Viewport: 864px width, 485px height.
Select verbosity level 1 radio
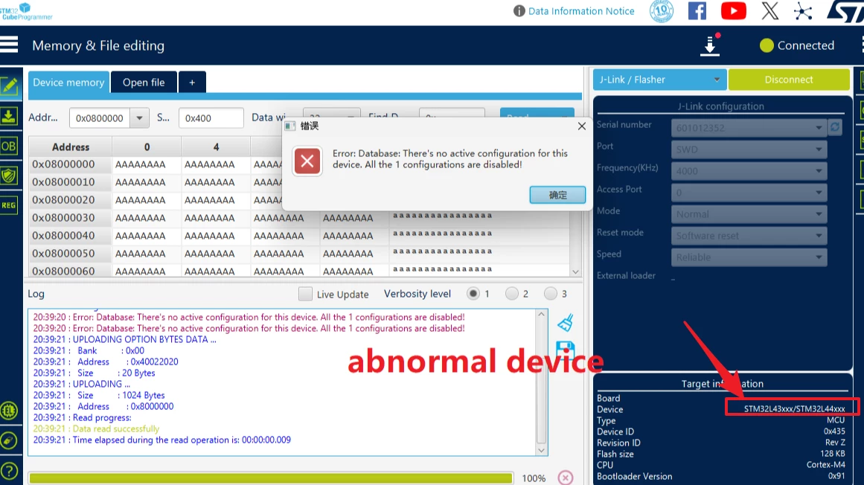click(473, 294)
